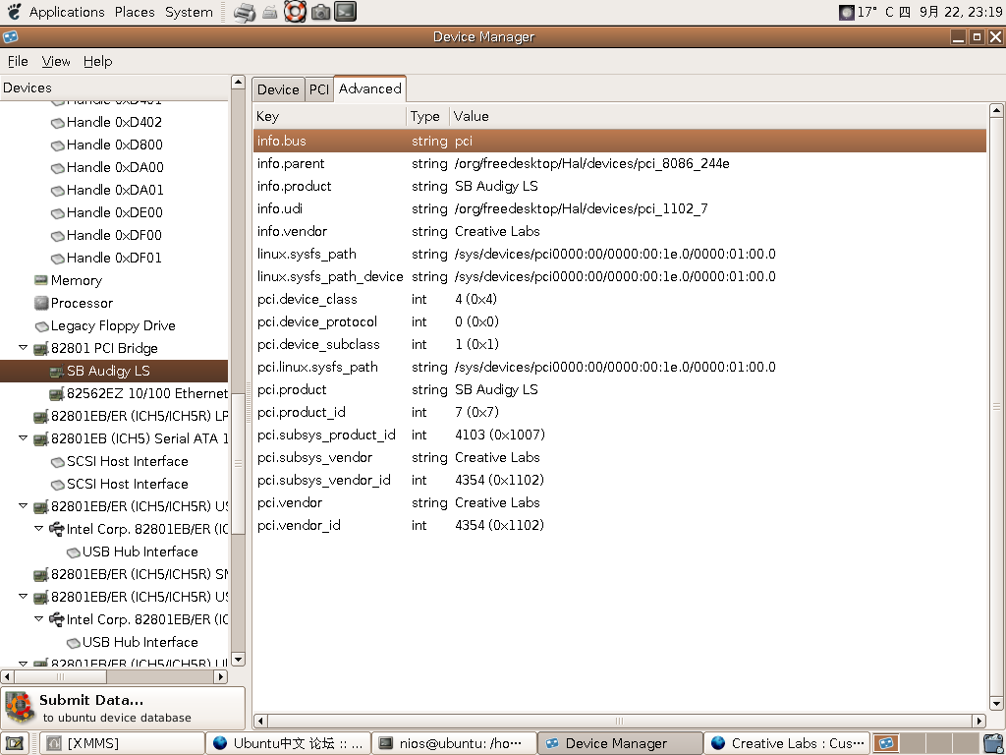Click the properties list scroll-up arrow

pos(996,110)
